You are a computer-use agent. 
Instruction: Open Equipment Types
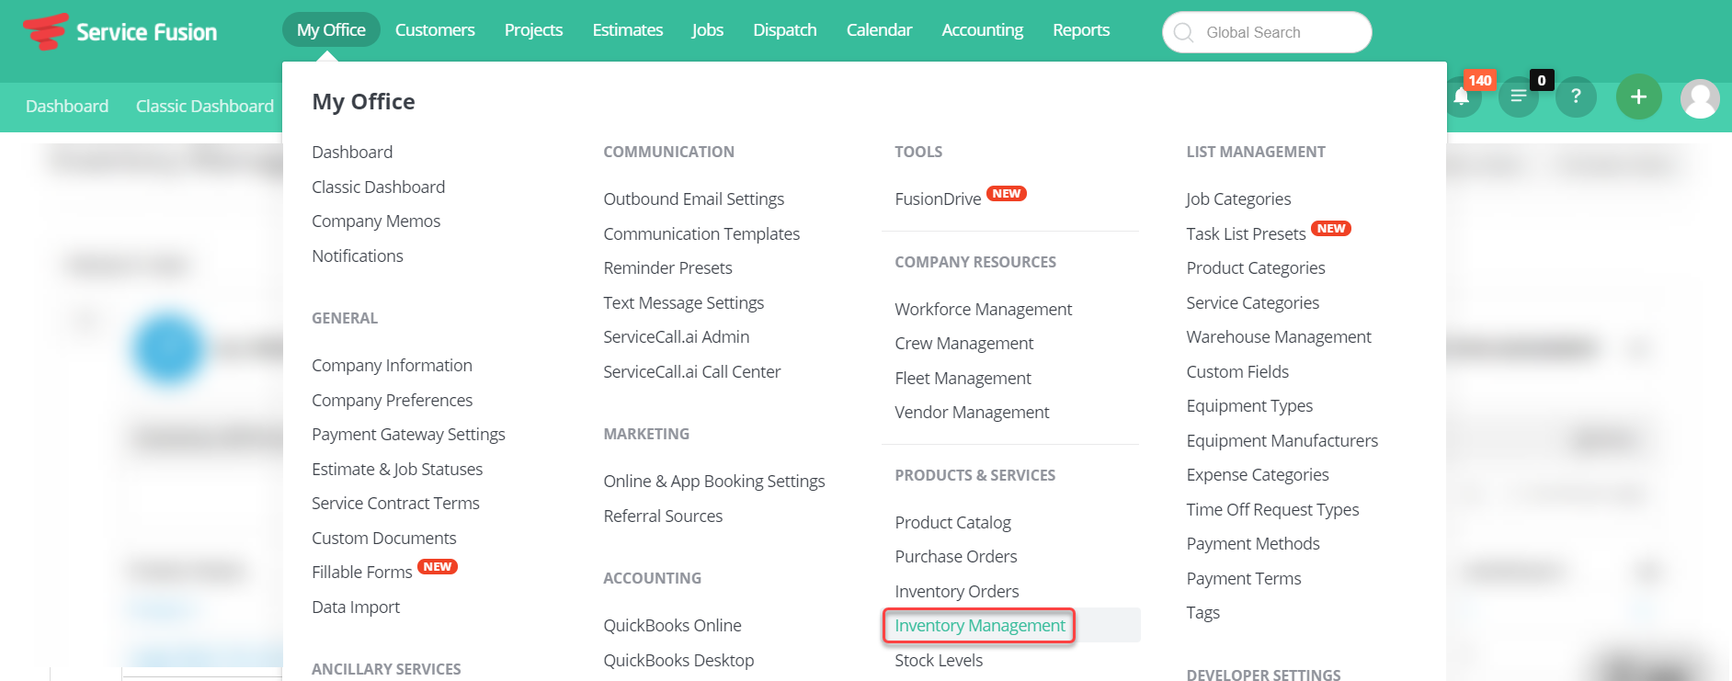click(1249, 405)
